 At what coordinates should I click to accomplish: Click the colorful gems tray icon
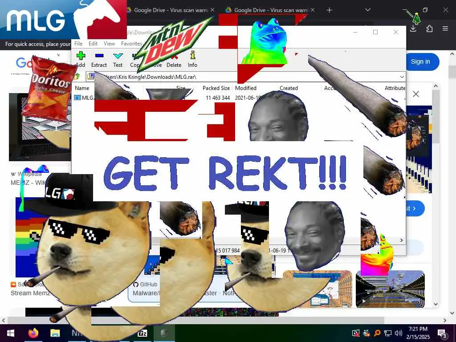[x=366, y=333]
